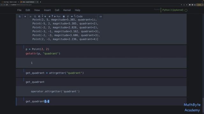Click the Point(2, 5, magnitude=5.385, quadrant=1) output line
The width and height of the screenshot is (204, 114).
tap(64, 20)
